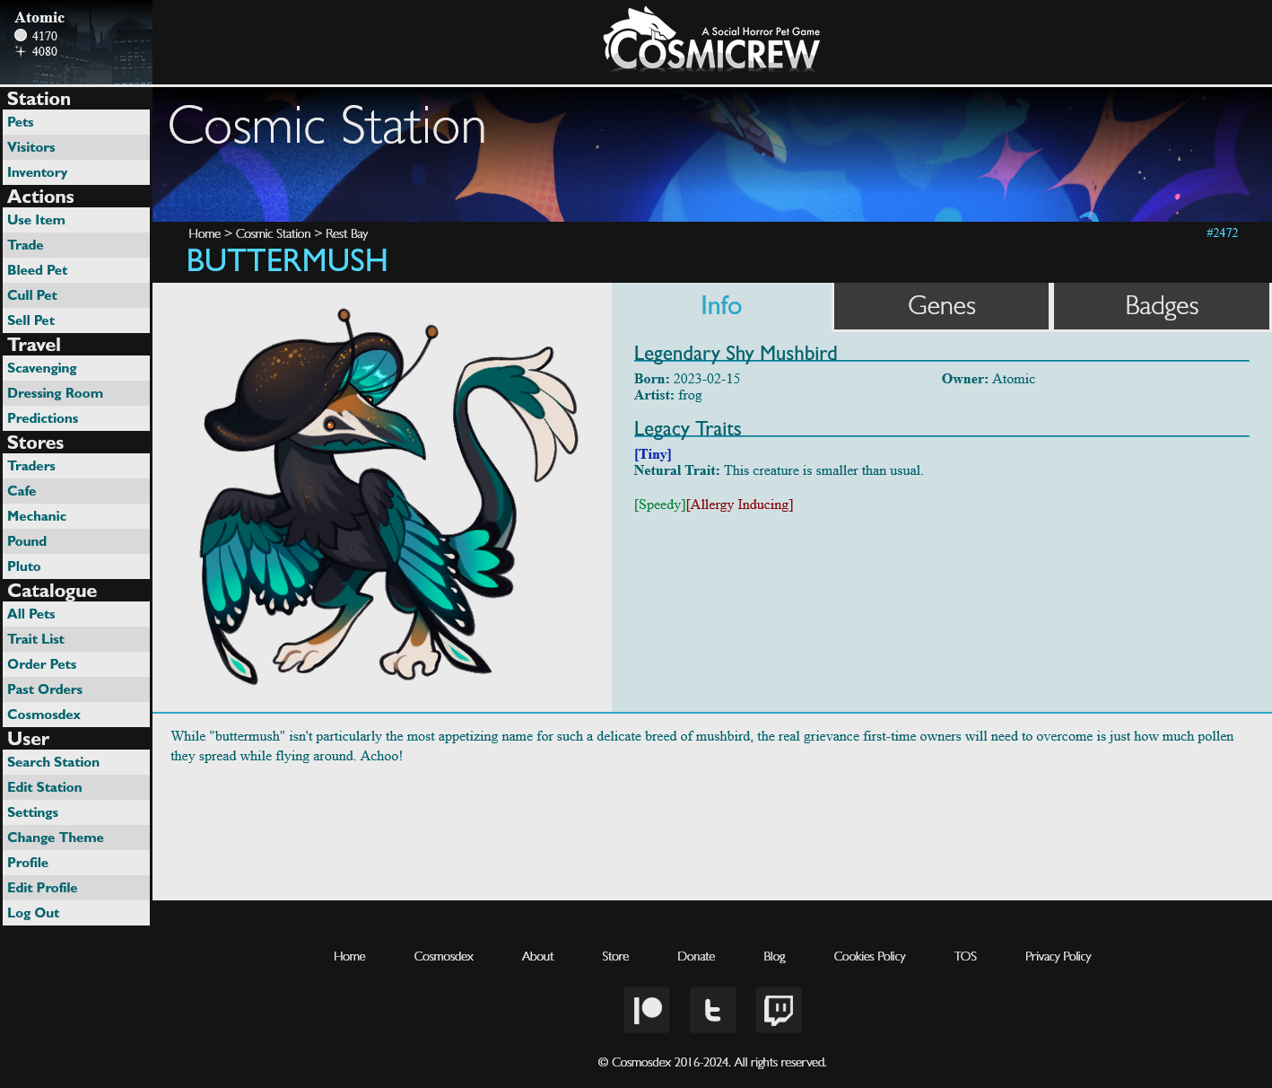1272x1088 pixels.
Task: Click the coin currency icon next to 4170
Action: pyautogui.click(x=20, y=34)
